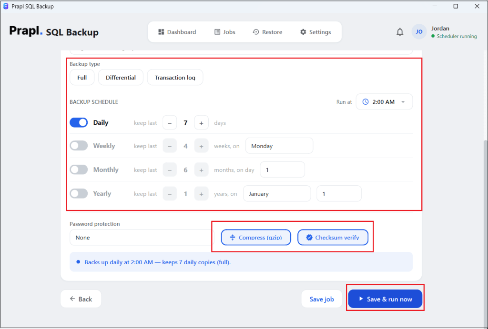Viewport: 488px width, 329px height.
Task: Toggle Checksum verify option
Action: click(333, 237)
